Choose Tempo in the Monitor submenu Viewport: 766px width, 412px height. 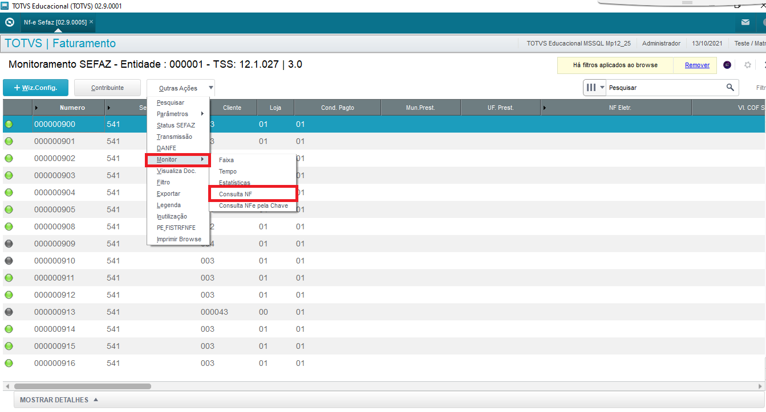[x=253, y=171]
